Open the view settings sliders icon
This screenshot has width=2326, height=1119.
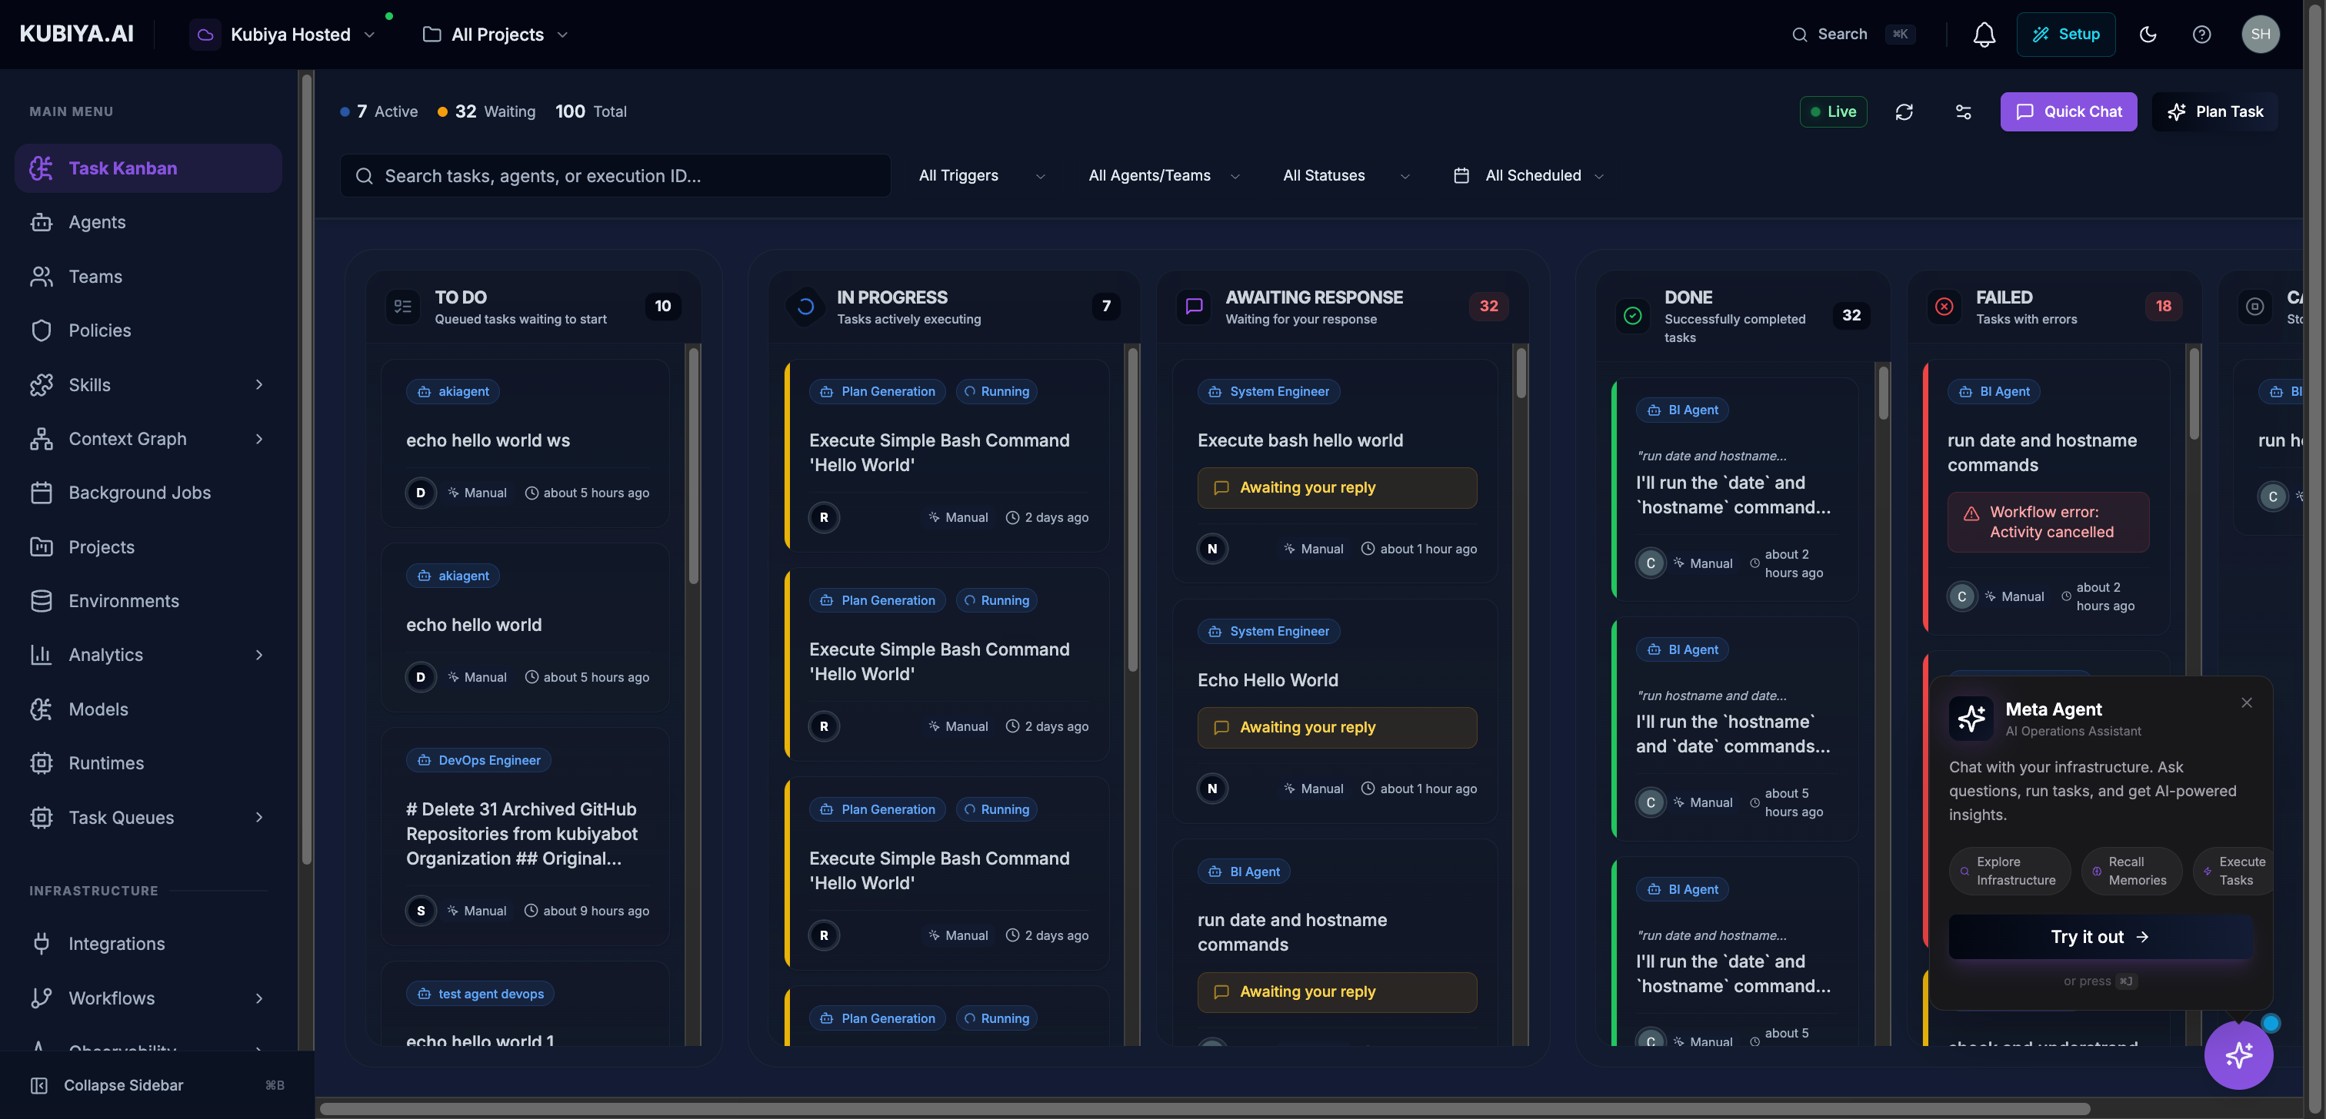tap(1962, 112)
